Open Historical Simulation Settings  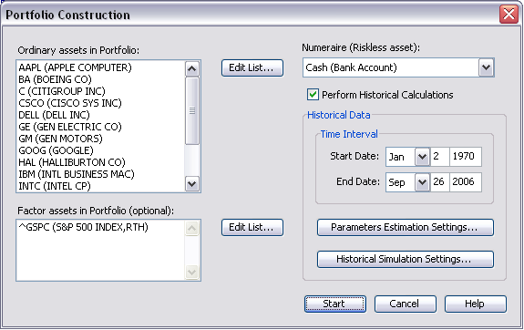click(405, 260)
